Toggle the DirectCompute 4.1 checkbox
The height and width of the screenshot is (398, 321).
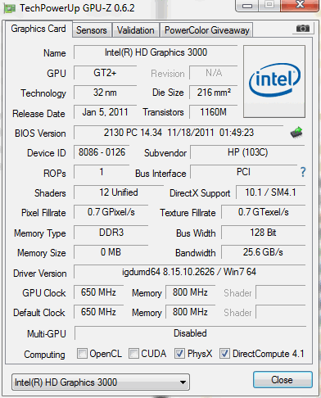click(x=224, y=354)
